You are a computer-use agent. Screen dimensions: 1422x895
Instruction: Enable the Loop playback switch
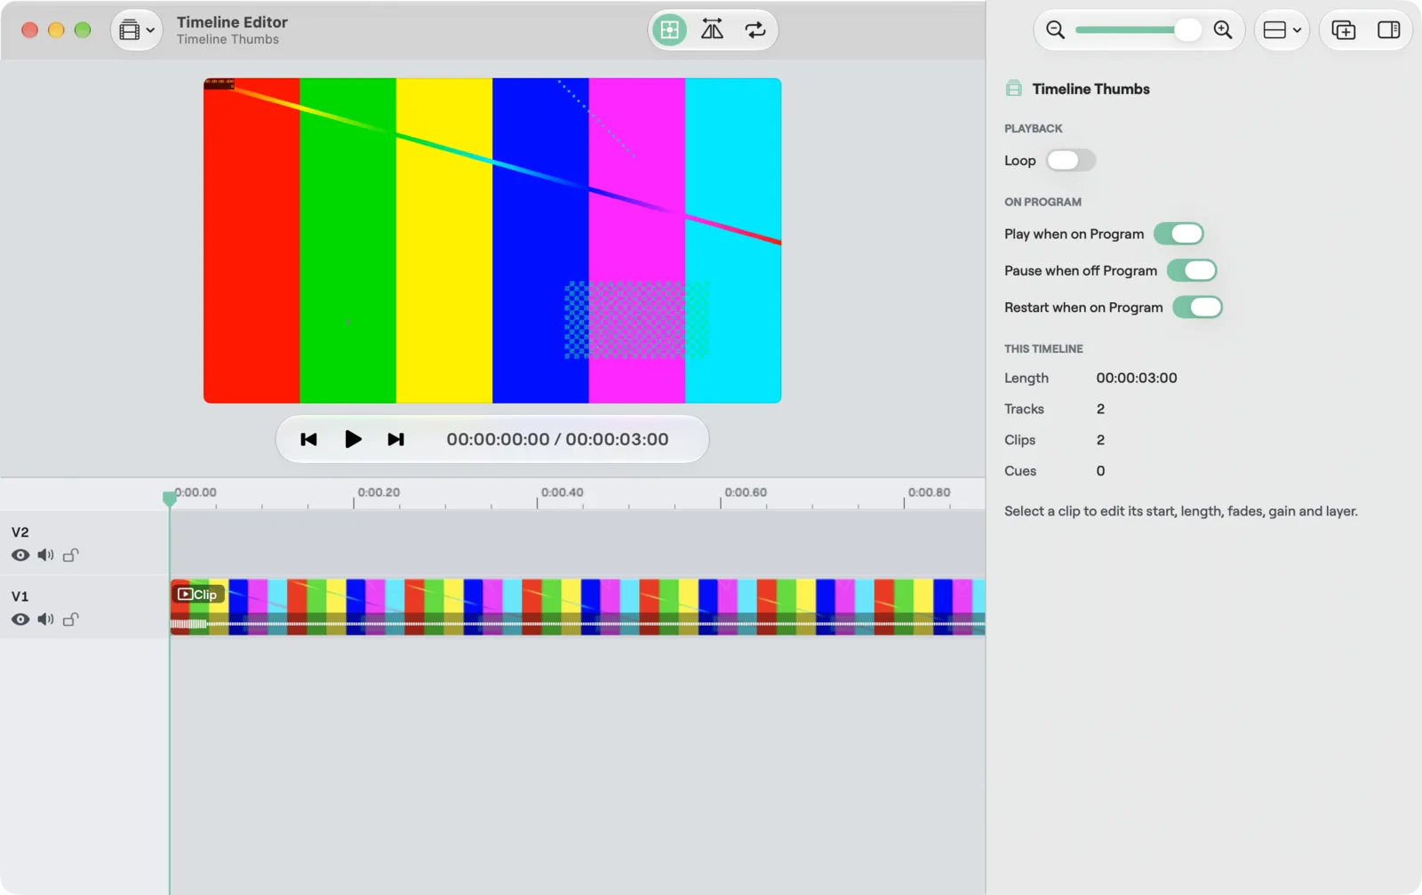click(1071, 161)
